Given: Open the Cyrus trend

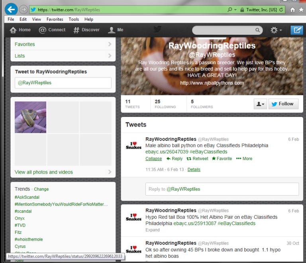Looking at the screenshot, I should [20, 246].
